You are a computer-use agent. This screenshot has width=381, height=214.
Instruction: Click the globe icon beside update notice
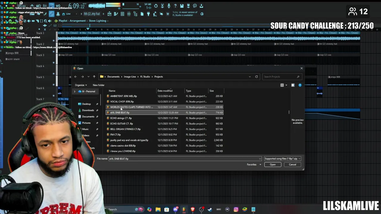[202, 14]
